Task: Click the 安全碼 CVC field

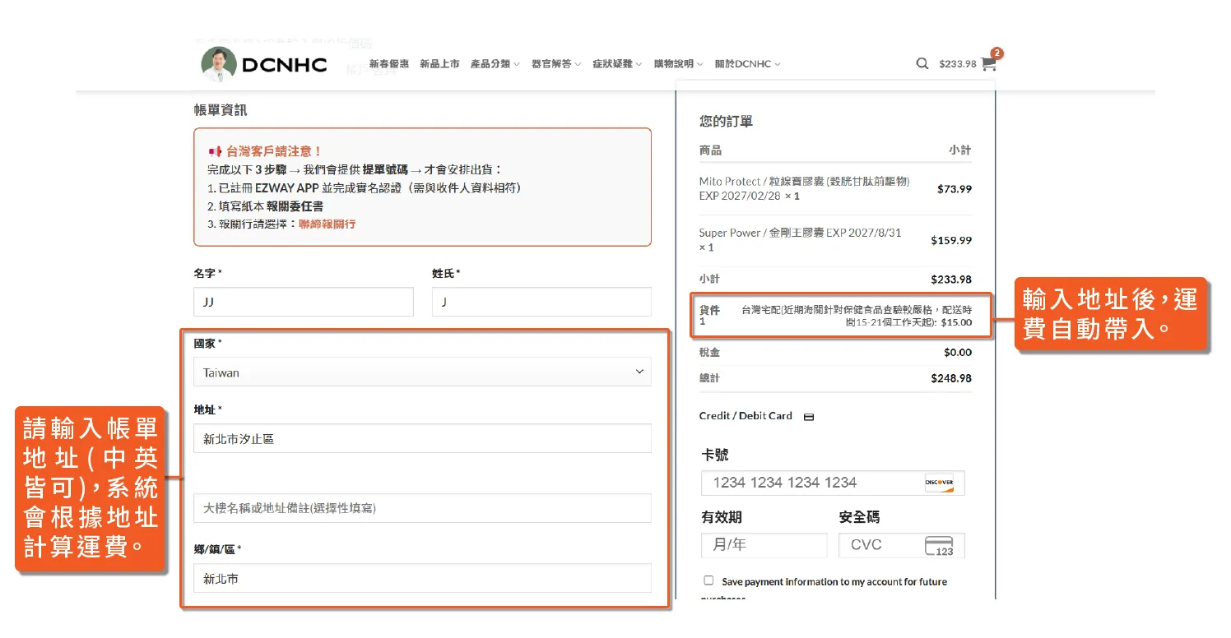Action: click(x=902, y=545)
